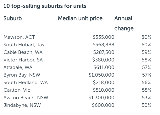
Task: Select the Median unit price column header
Action: 80,19
